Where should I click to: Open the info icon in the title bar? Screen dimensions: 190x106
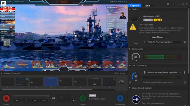click(173, 4)
